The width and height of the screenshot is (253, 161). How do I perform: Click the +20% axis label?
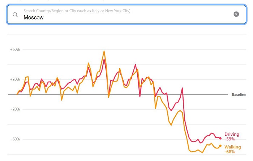tap(15, 79)
